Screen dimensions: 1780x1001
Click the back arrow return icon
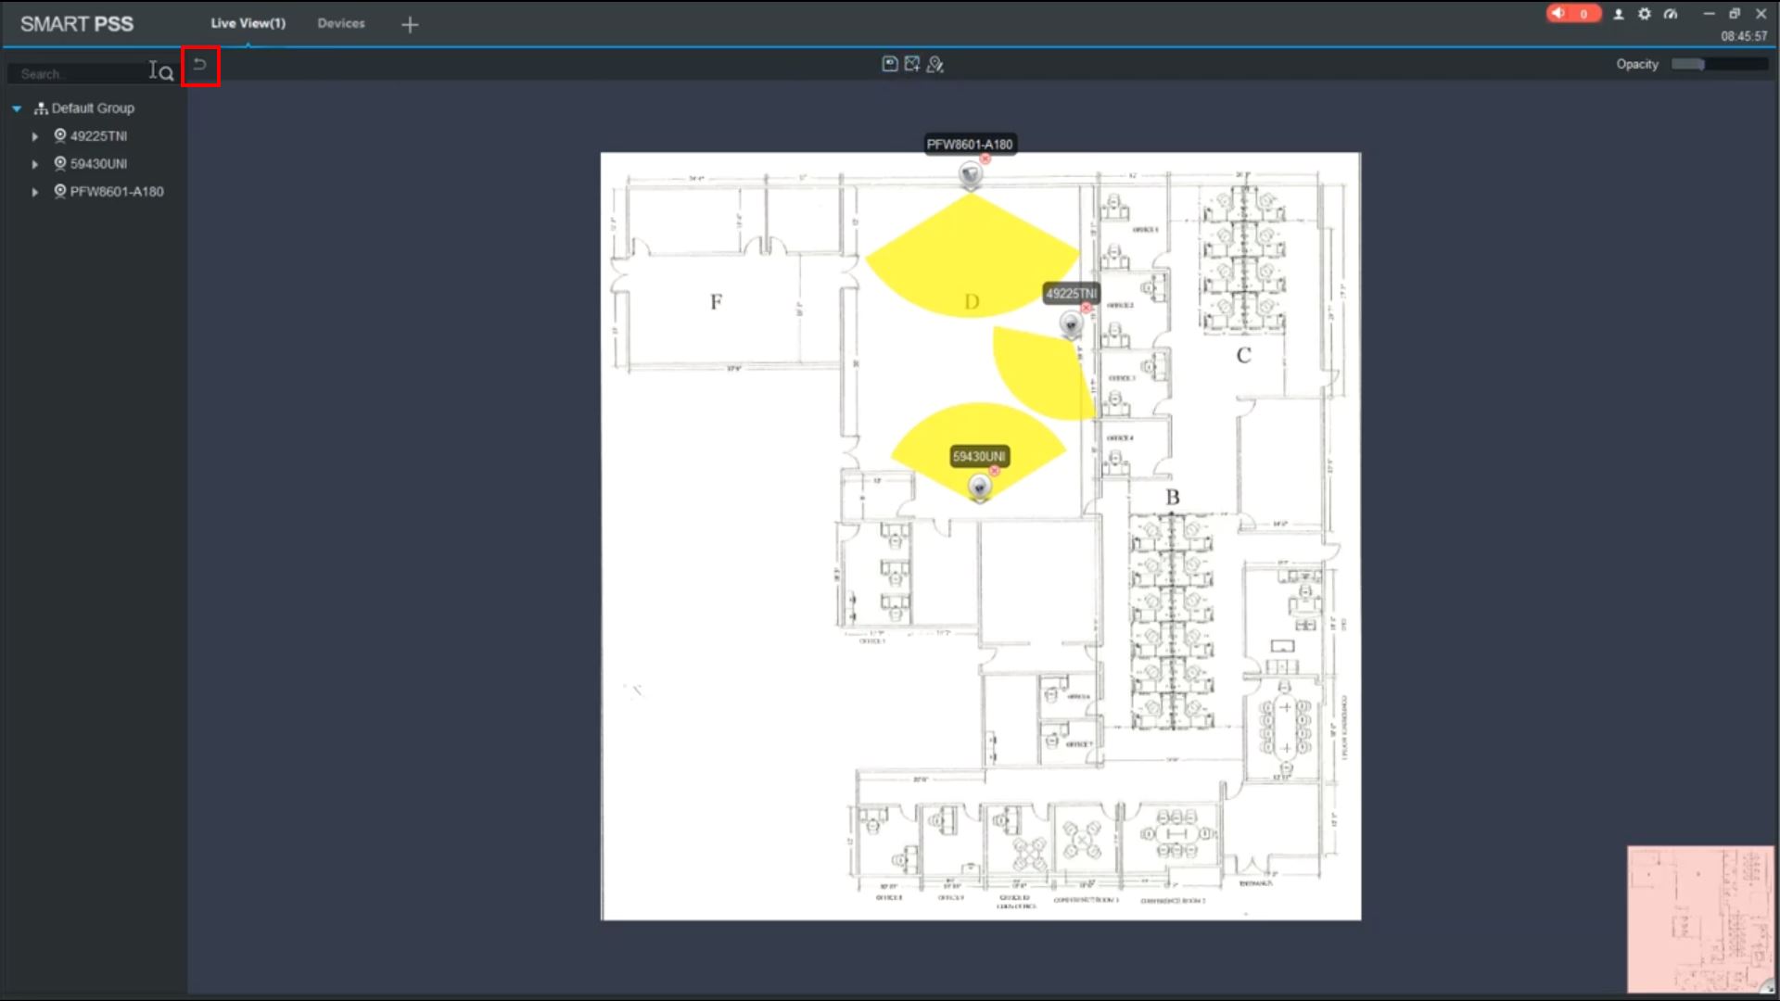[x=199, y=65]
